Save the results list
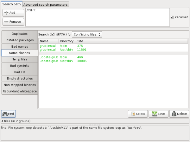 click(x=158, y=114)
